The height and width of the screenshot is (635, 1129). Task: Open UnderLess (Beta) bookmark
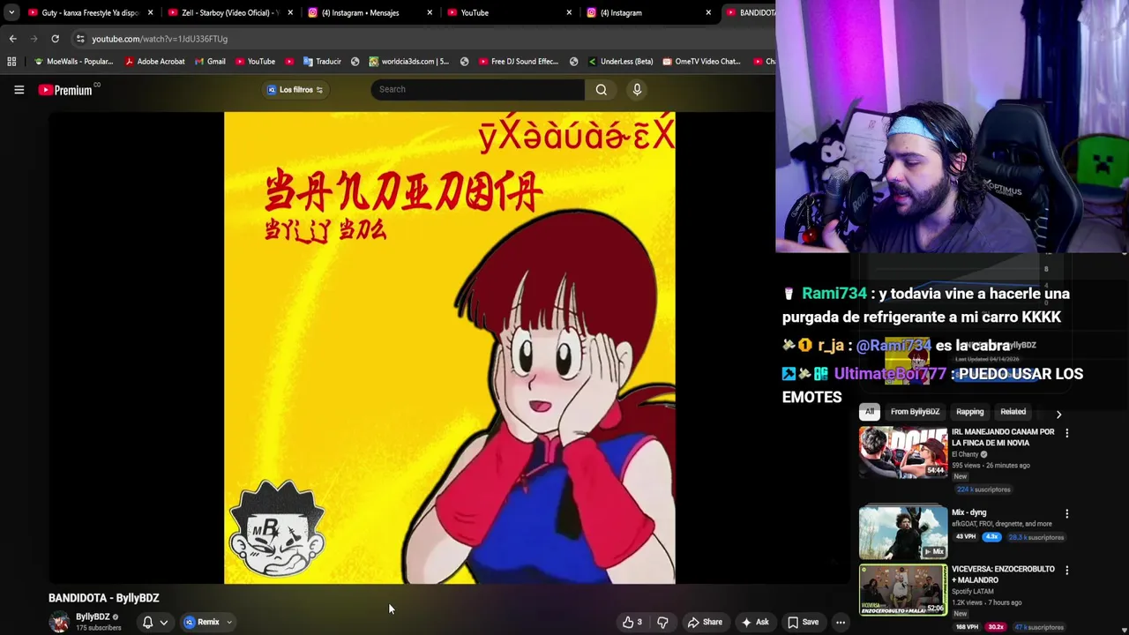point(620,62)
